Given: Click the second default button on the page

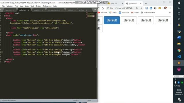Looking at the screenshot, I should point(129,20).
